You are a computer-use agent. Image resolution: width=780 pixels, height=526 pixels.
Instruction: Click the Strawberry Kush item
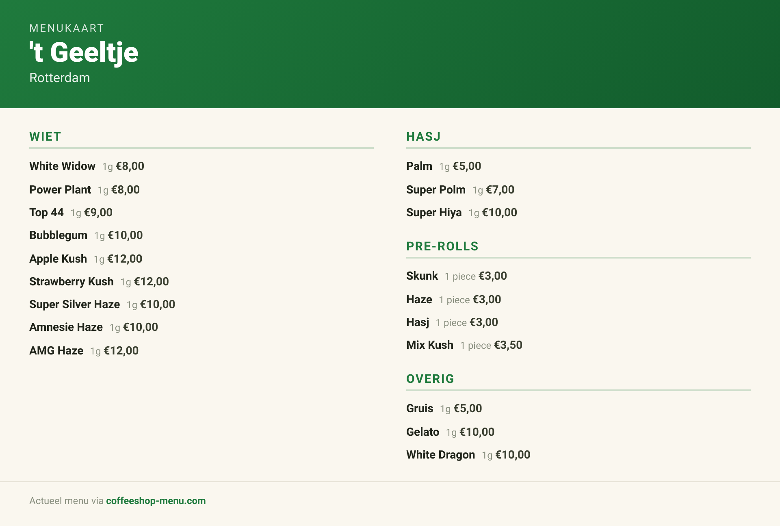click(71, 282)
